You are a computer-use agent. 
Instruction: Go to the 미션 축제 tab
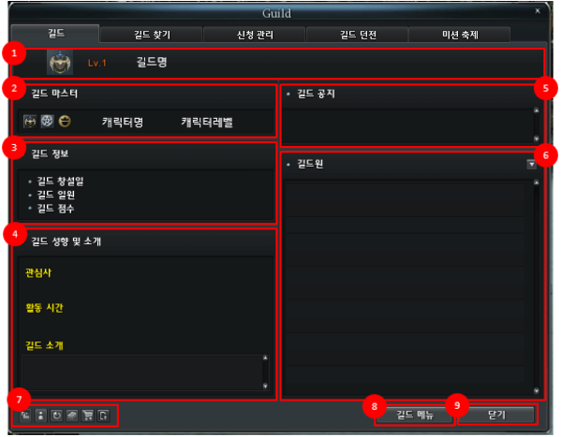(x=460, y=35)
